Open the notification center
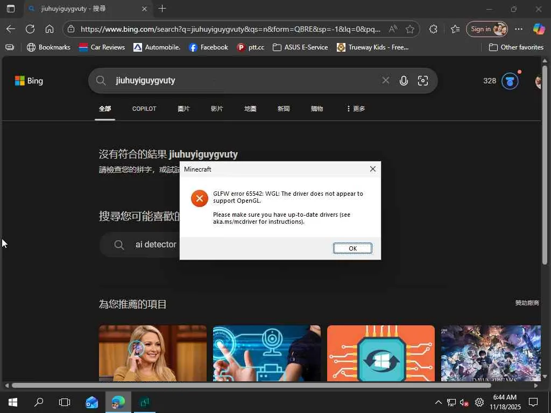This screenshot has width=551, height=413. (533, 402)
